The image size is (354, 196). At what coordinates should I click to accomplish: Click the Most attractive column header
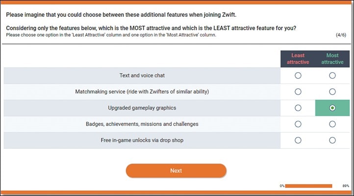[x=332, y=59]
